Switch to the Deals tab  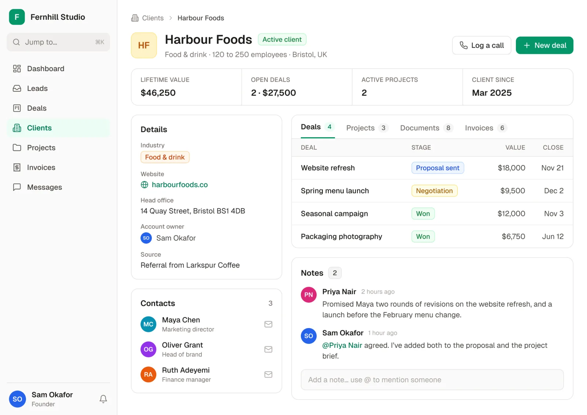[318, 127]
